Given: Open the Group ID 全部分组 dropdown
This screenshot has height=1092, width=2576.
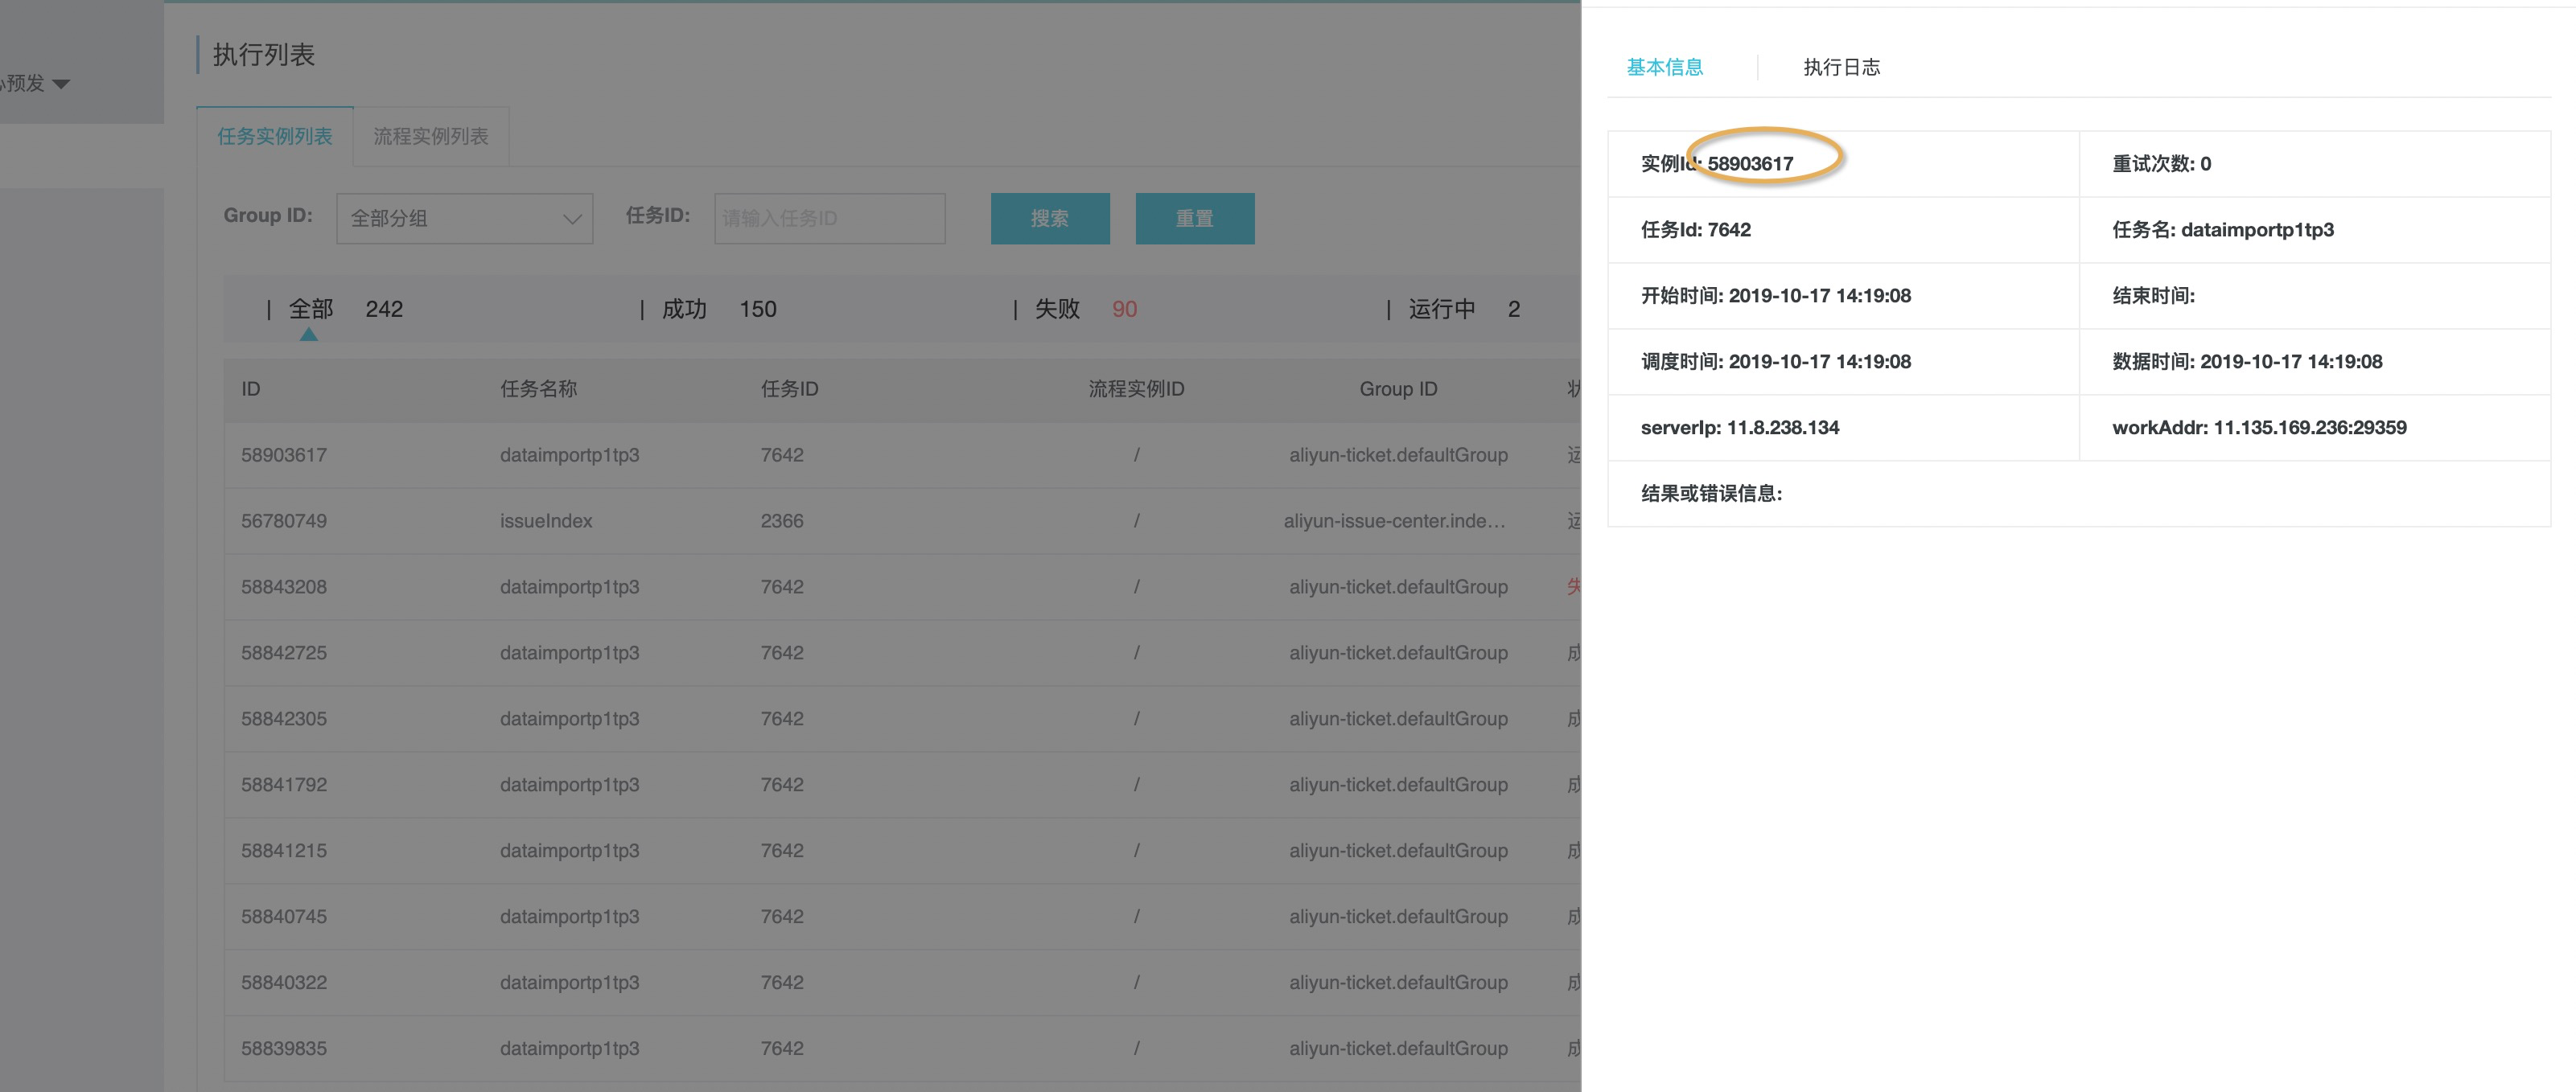Looking at the screenshot, I should tap(464, 218).
